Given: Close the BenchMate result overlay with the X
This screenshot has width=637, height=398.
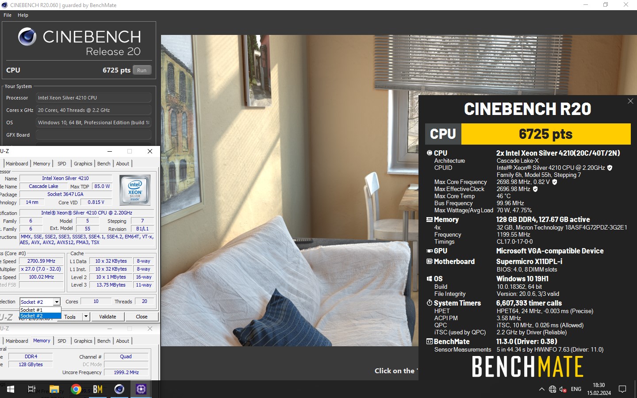Looking at the screenshot, I should click(630, 101).
